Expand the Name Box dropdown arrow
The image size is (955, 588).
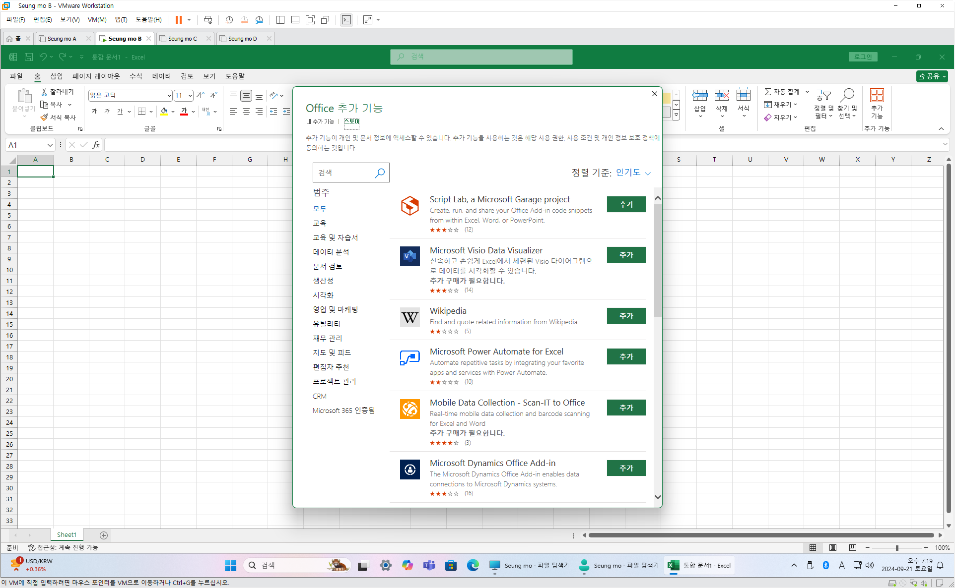click(x=50, y=145)
